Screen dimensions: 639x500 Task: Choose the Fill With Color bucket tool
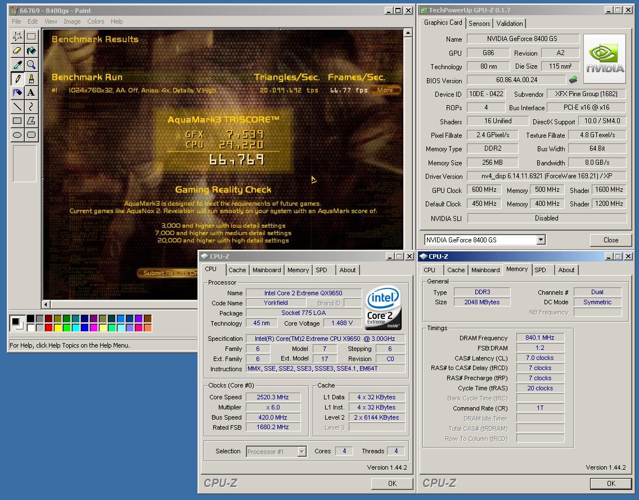[31, 51]
